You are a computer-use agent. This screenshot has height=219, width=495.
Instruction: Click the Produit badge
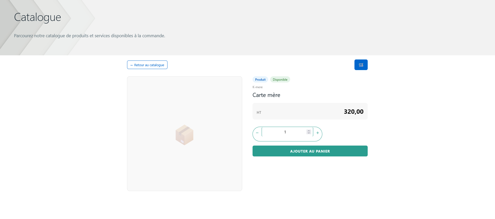[260, 80]
